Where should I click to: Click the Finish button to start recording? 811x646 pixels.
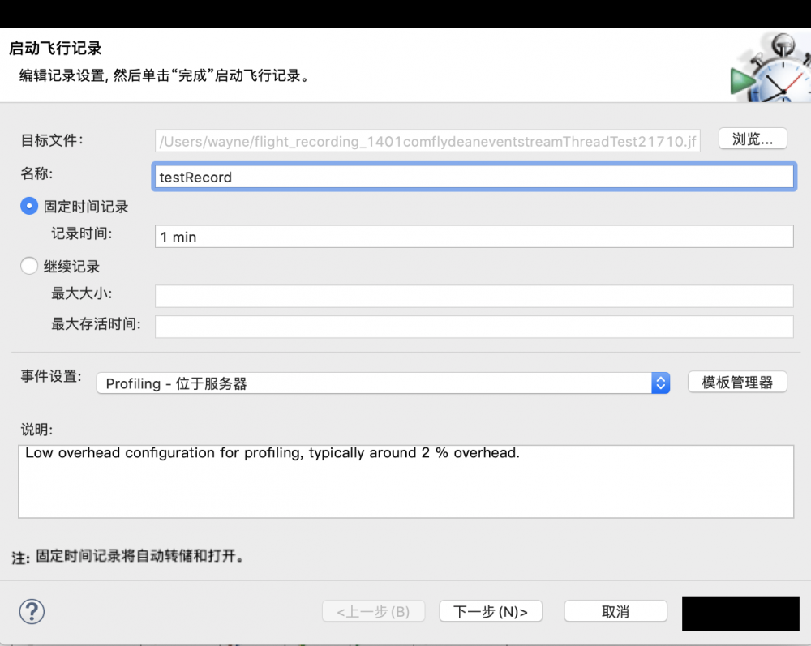tap(740, 611)
